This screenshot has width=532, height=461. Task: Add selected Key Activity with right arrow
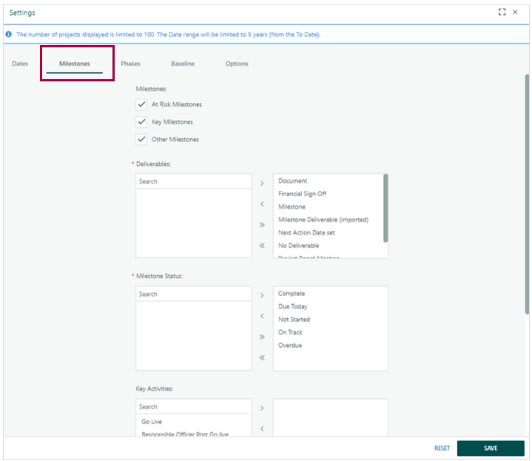[262, 408]
